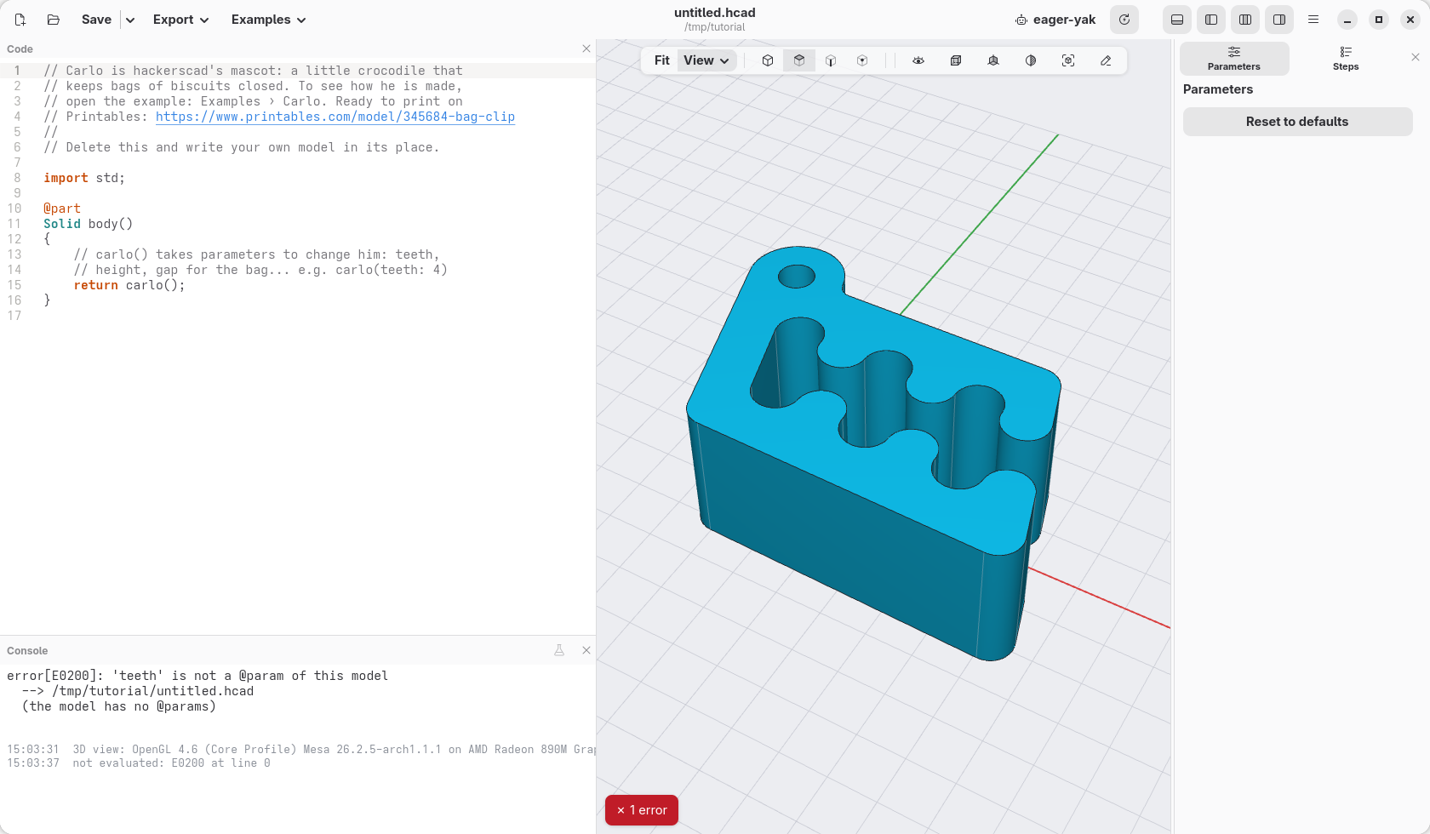This screenshot has width=1430, height=834.
Task: Open the hamburger main menu
Action: 1313,20
